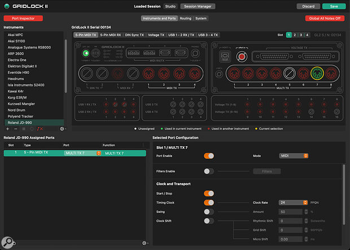Click the Micro Shift field showing 0.00
350x250 pixels.
click(x=290, y=239)
